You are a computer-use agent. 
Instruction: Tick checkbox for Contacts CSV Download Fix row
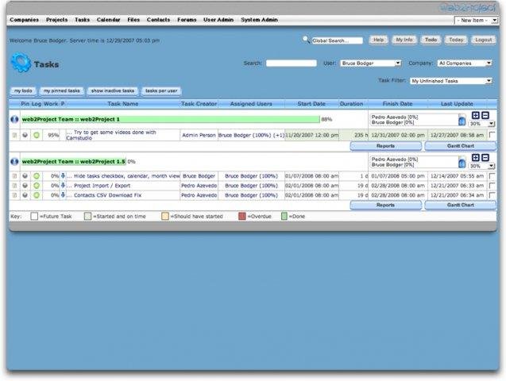(492, 195)
